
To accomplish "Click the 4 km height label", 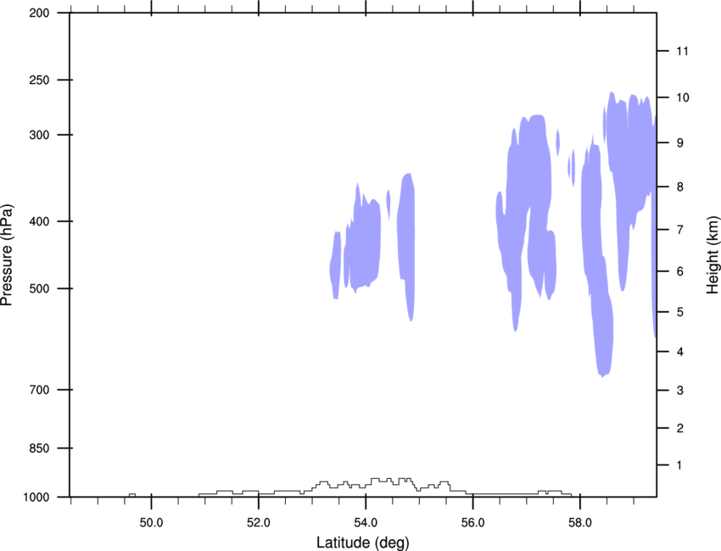I will coord(680,352).
